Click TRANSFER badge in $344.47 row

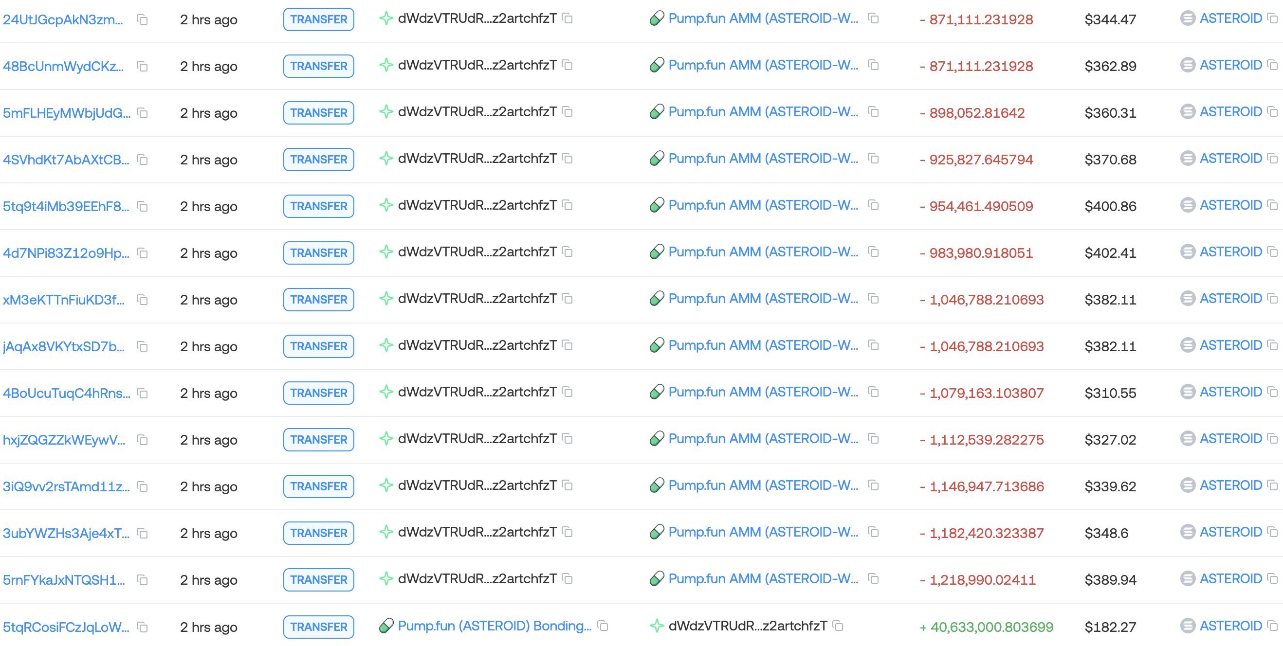click(319, 19)
